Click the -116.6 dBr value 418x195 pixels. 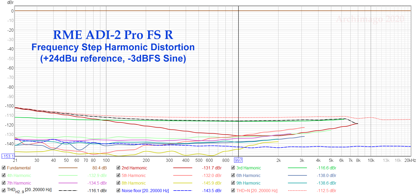[x=327, y=168]
